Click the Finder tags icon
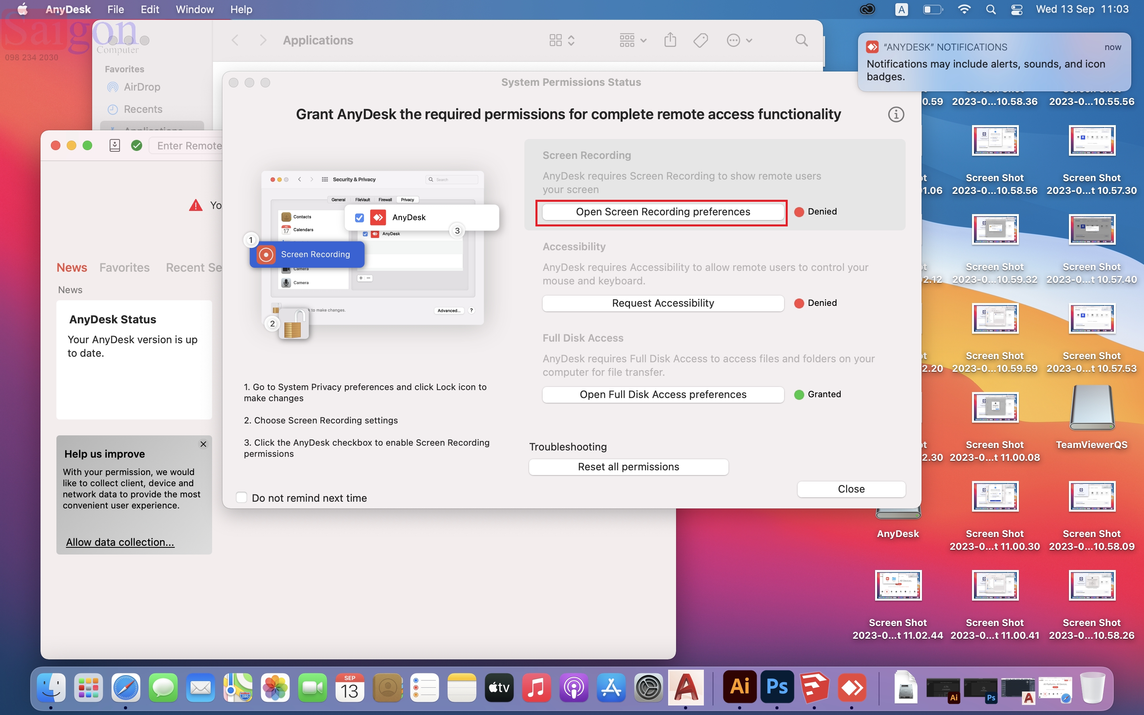This screenshot has width=1144, height=715. pyautogui.click(x=701, y=40)
